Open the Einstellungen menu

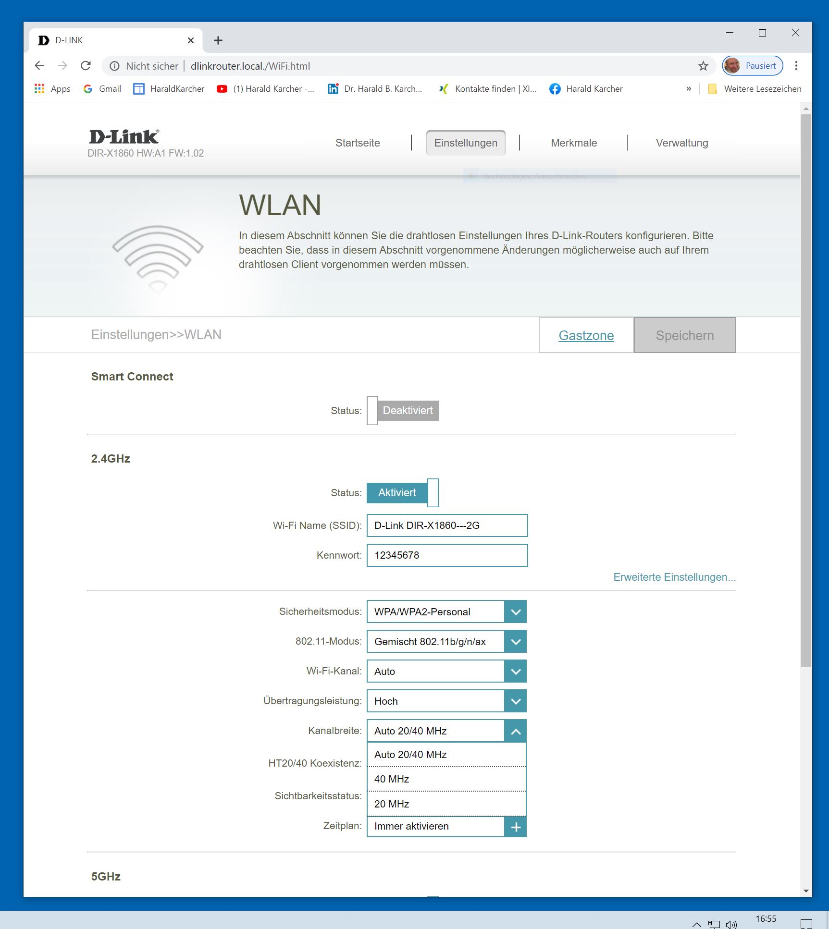[x=466, y=143]
